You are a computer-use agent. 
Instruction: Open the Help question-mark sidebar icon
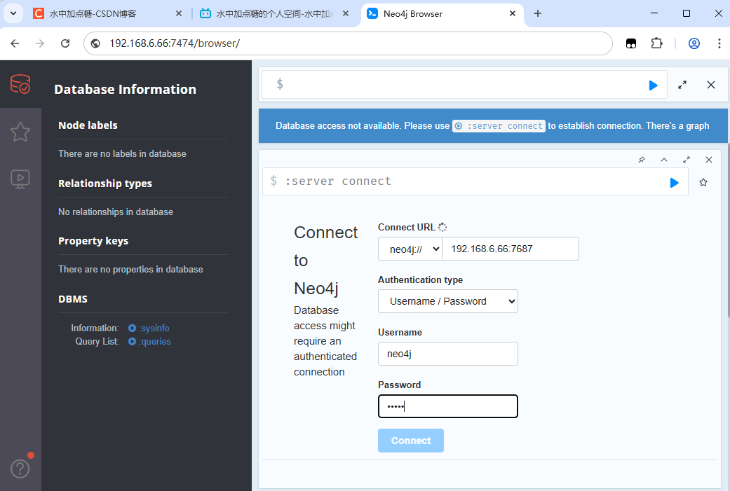[20, 468]
